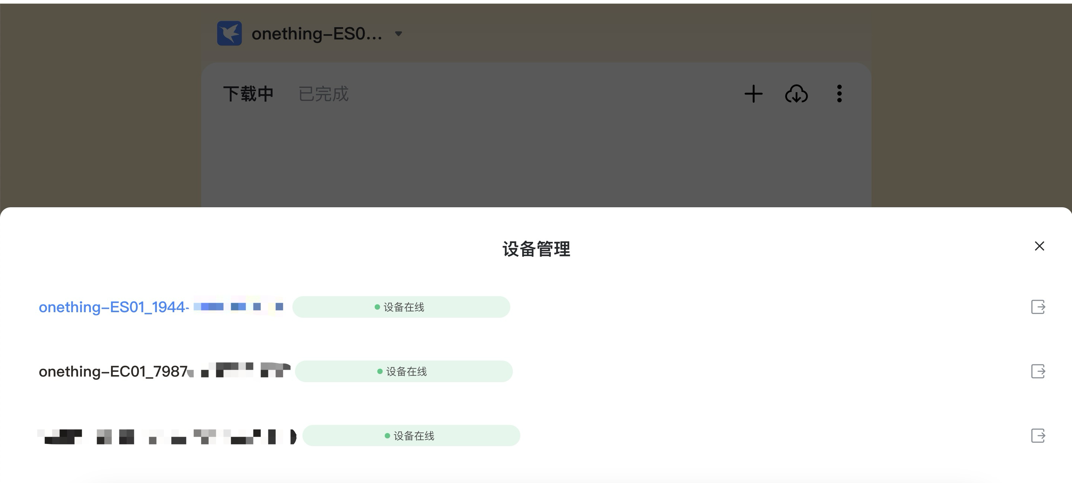This screenshot has width=1072, height=483.
Task: Click 设备在线 status badge of third device
Action: pyautogui.click(x=411, y=436)
